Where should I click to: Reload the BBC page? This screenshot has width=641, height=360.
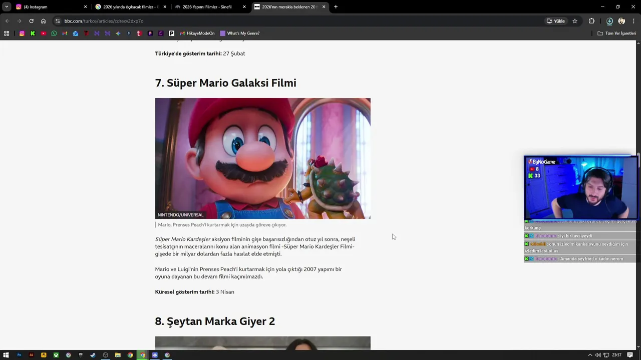tap(31, 21)
